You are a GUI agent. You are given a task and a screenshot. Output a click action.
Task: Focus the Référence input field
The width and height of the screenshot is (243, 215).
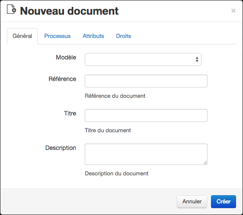(x=146, y=81)
